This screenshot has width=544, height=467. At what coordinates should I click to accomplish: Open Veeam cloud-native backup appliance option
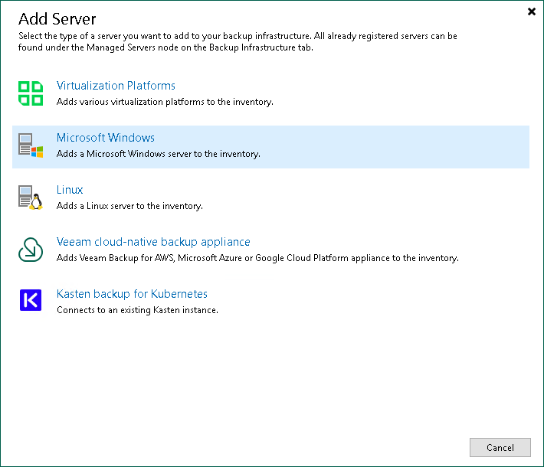pyautogui.click(x=153, y=242)
